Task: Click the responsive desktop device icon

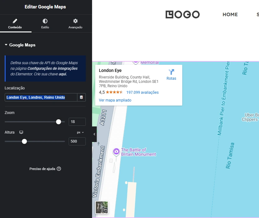Action: (x=21, y=132)
